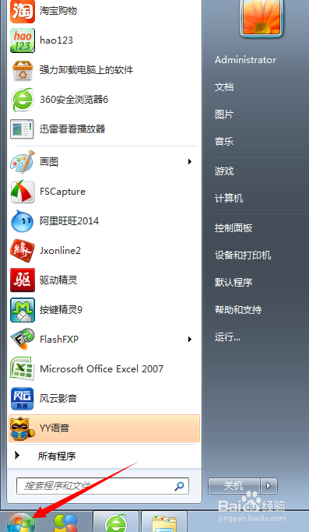Select the FSCapture label
309x532 pixels.
coord(63,192)
